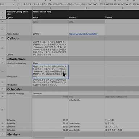The width and height of the screenshot is (139, 139).
Task: Select row header 29
Action: click(3, 48)
